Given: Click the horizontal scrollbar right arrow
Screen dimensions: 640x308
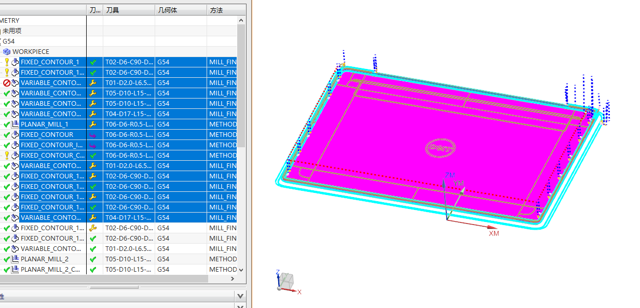Looking at the screenshot, I should [x=232, y=279].
